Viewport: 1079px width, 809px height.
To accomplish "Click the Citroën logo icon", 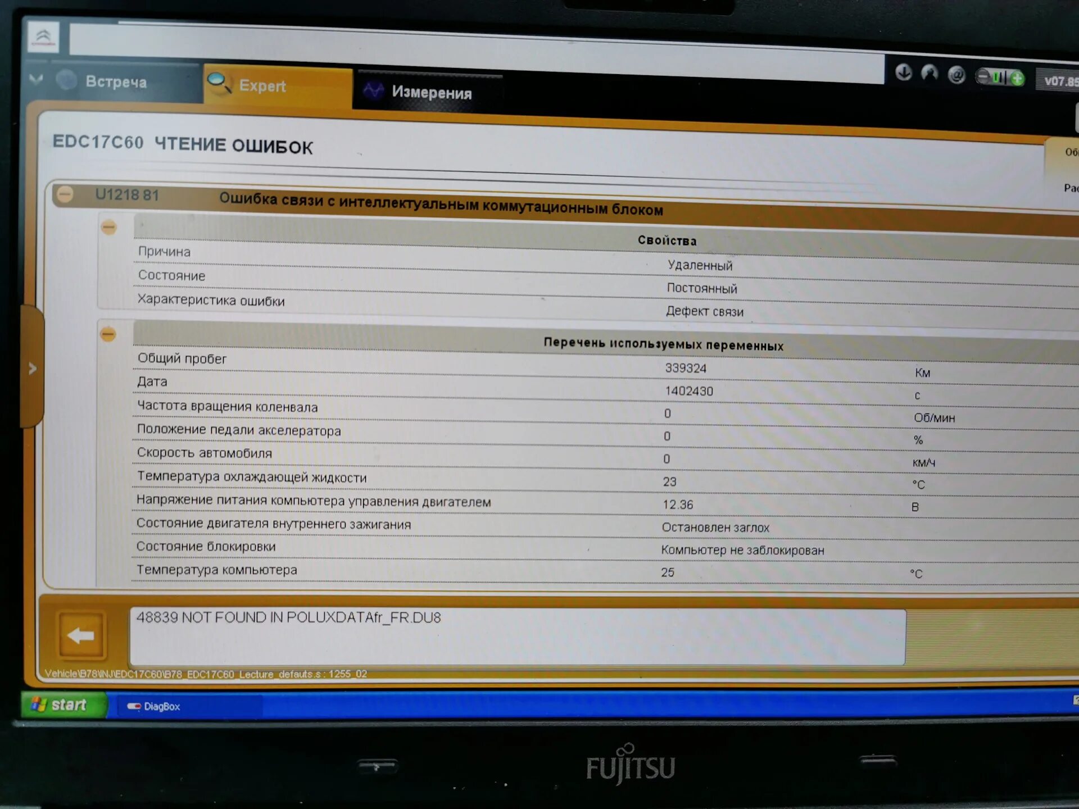I will pos(43,37).
